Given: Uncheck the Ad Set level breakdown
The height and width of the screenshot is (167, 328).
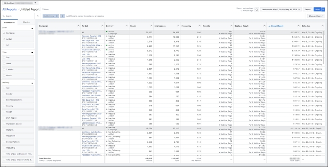Looking at the screenshot, I should (x=4, y=39).
